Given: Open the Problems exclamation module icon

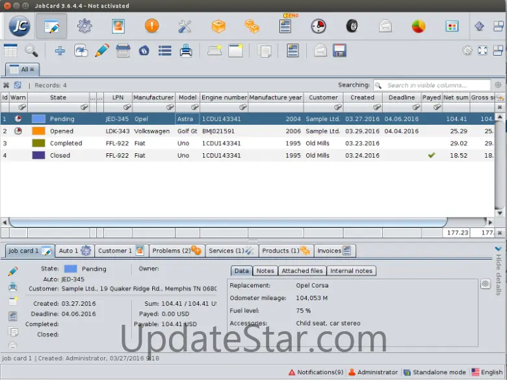Looking at the screenshot, I should pos(151,25).
